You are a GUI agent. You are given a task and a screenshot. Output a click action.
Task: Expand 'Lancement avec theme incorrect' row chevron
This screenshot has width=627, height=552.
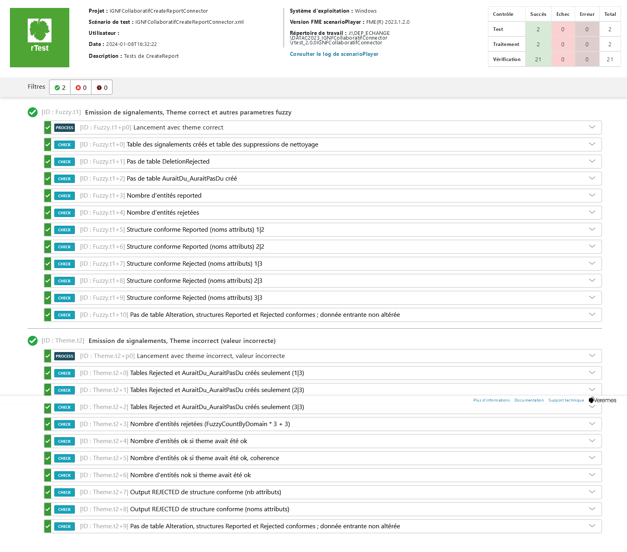tap(592, 356)
